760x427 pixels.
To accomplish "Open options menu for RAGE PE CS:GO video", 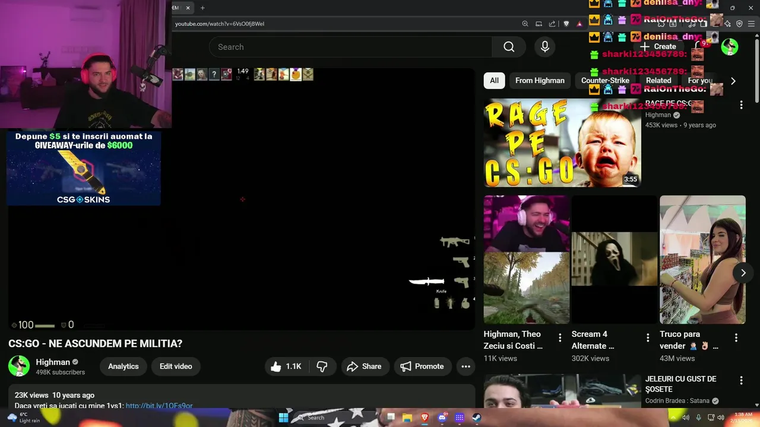I will (x=741, y=105).
